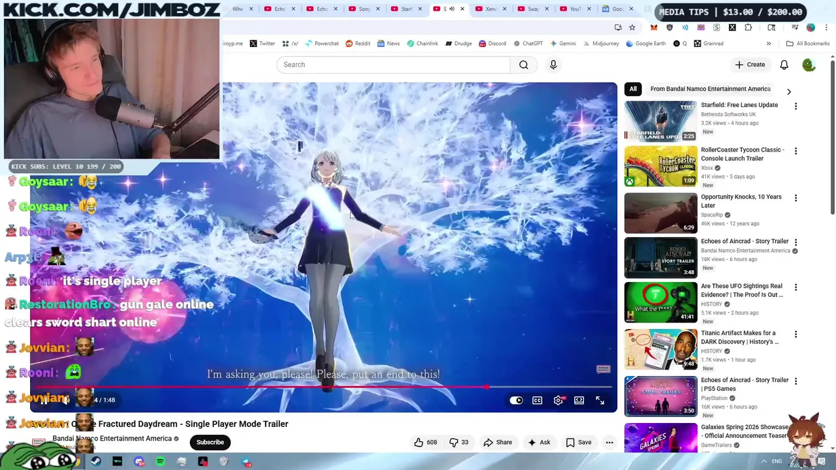Open more actions menu under the video

click(609, 442)
